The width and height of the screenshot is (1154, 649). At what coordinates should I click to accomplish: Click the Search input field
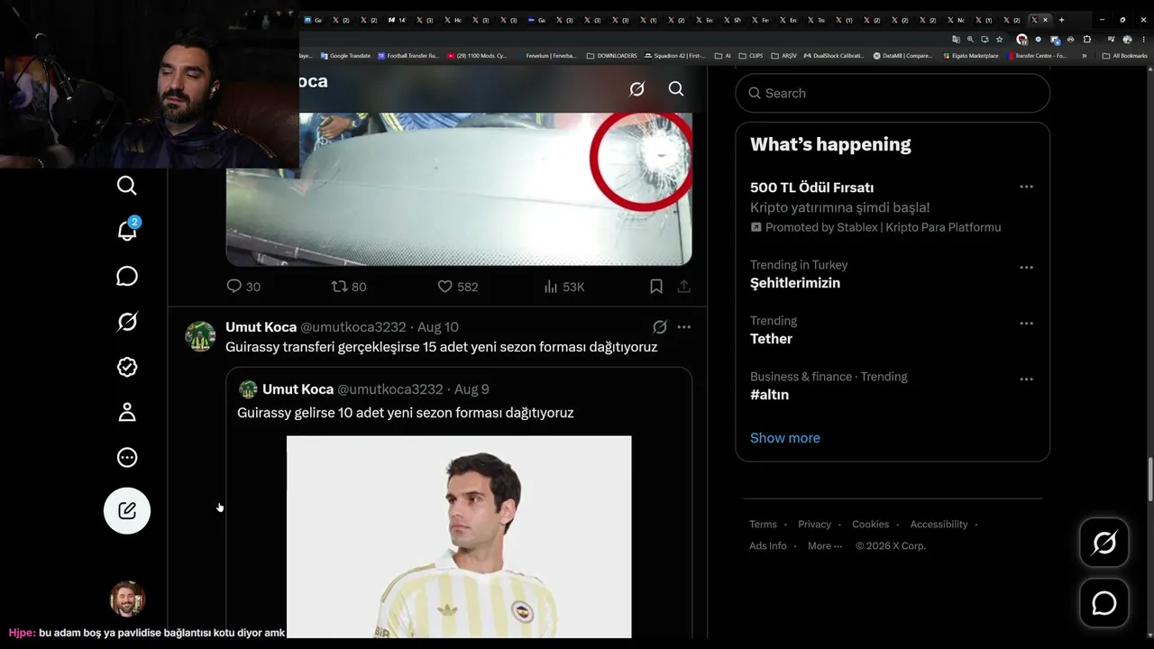click(893, 93)
